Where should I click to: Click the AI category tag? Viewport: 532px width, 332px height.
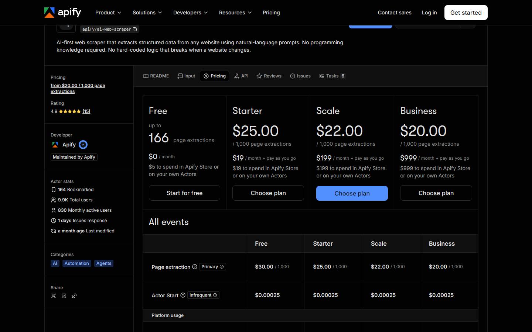point(55,263)
